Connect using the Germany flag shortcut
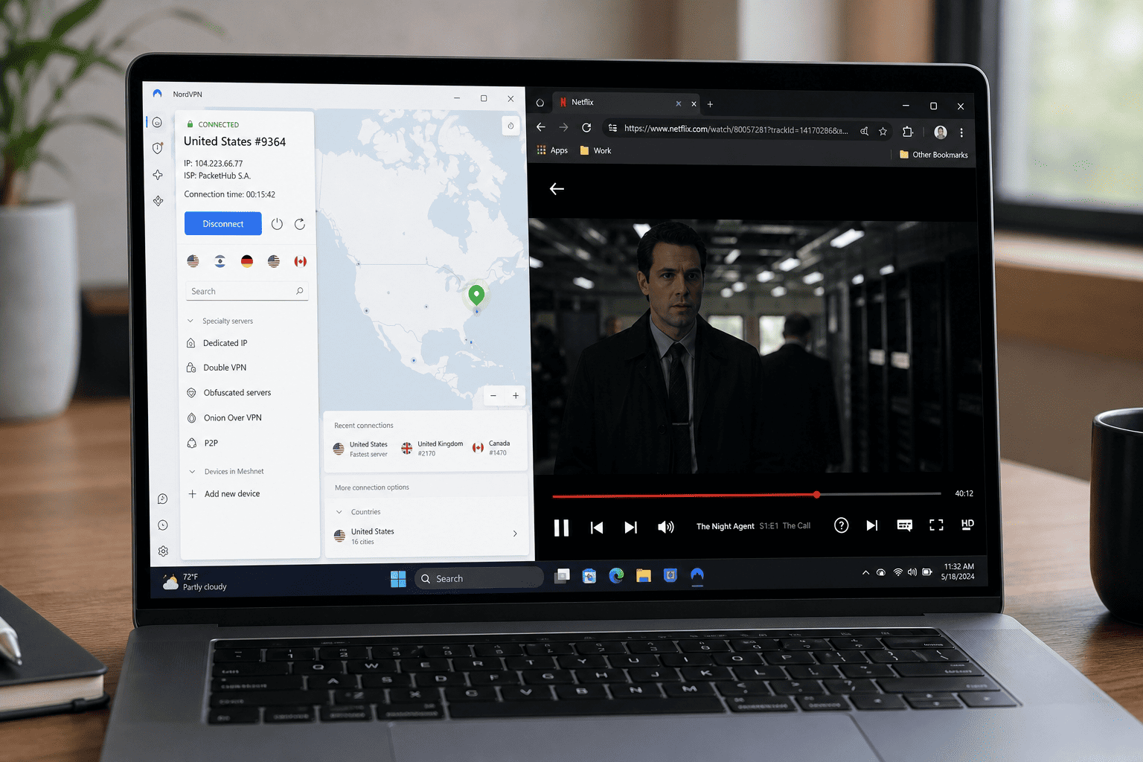 247,261
